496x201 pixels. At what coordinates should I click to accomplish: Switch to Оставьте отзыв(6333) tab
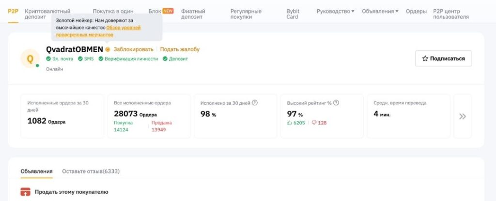tap(91, 171)
